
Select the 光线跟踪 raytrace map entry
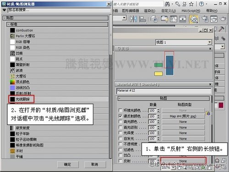coord(59,99)
